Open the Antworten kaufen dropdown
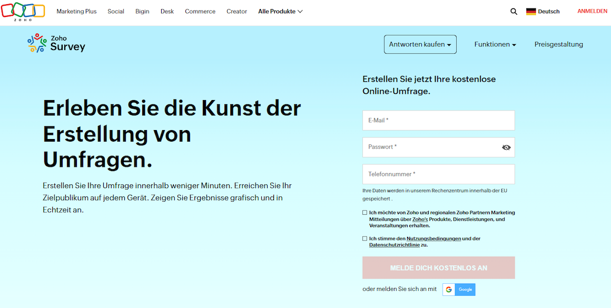This screenshot has width=611, height=308. [x=420, y=45]
